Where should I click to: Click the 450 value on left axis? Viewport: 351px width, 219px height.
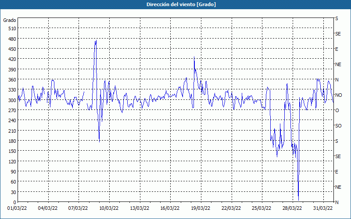coord(12,49)
